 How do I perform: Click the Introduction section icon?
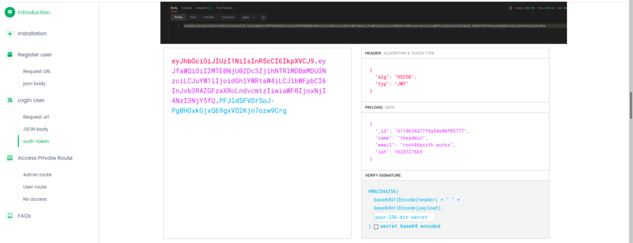coord(10,12)
